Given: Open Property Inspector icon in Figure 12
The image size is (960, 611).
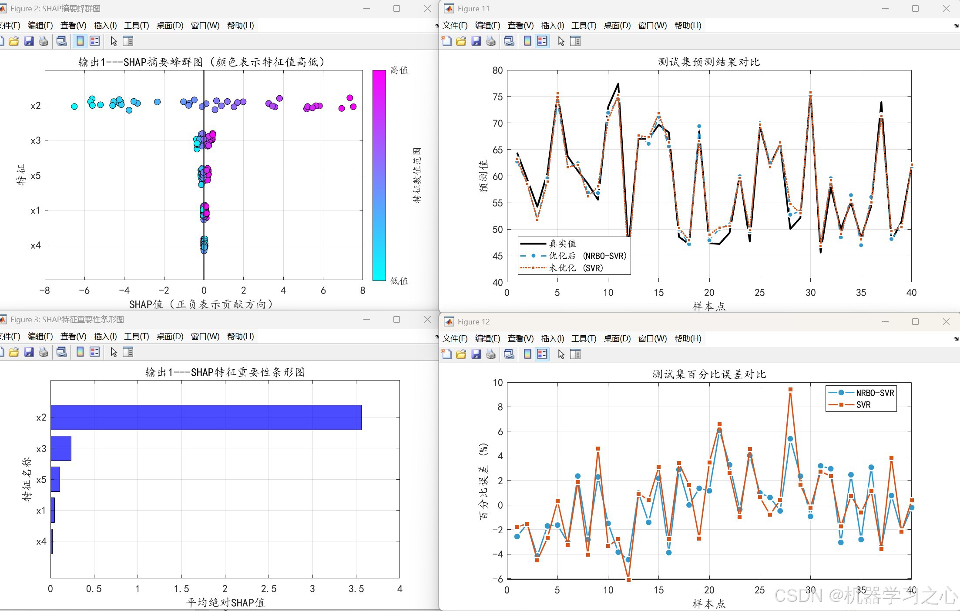Looking at the screenshot, I should tap(575, 354).
